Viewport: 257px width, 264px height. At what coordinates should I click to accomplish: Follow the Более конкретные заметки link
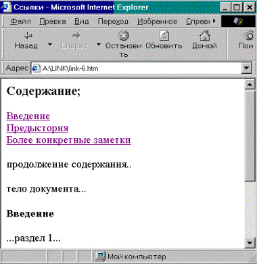tap(68, 140)
